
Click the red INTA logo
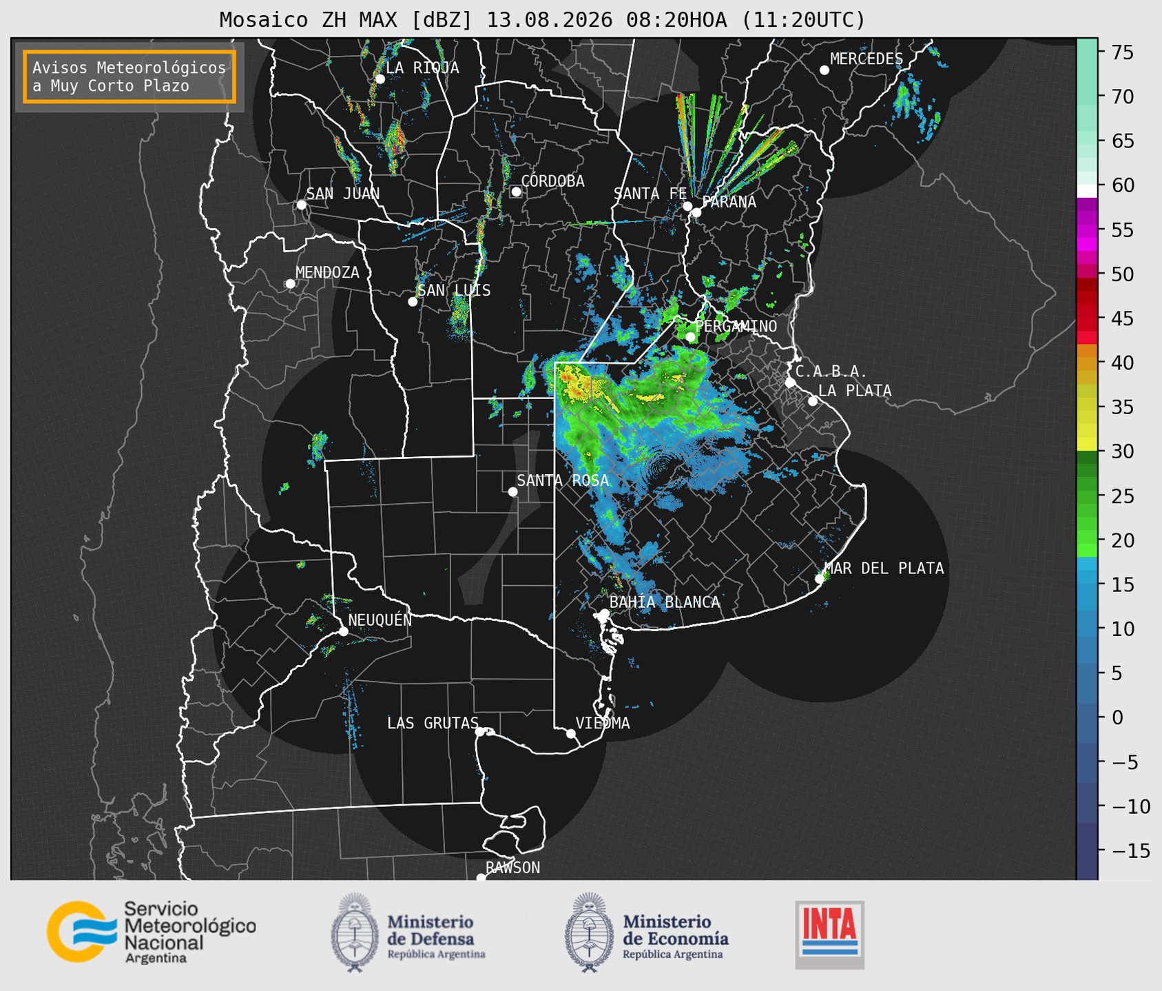830,935
